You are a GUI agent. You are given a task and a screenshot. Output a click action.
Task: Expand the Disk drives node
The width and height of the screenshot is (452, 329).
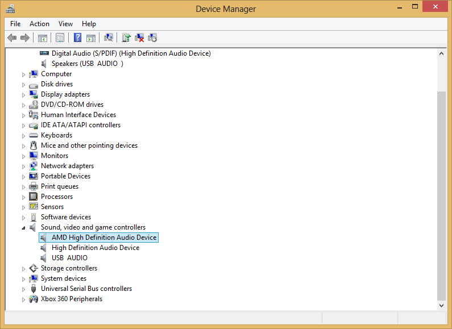coord(23,85)
